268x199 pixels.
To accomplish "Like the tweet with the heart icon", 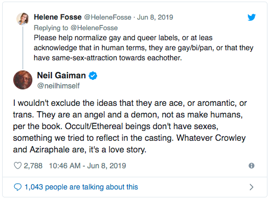I will (x=18, y=166).
